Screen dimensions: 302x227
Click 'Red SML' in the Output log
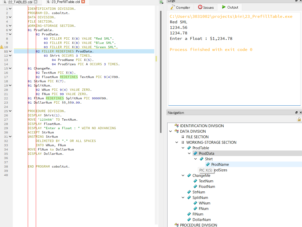tap(178, 22)
